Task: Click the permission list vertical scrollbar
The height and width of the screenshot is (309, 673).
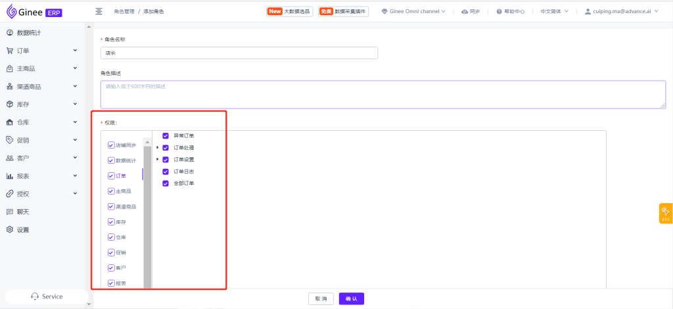Action: point(148,210)
